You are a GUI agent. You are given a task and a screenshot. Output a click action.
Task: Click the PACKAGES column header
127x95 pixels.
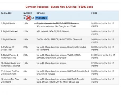6,13
